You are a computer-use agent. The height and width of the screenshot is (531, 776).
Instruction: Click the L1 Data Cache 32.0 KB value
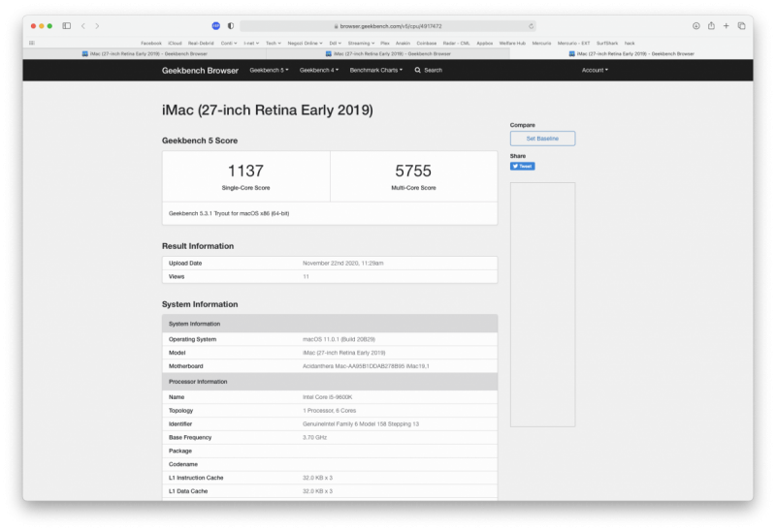point(318,491)
